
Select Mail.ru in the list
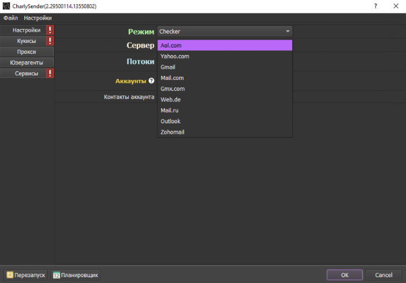point(224,111)
